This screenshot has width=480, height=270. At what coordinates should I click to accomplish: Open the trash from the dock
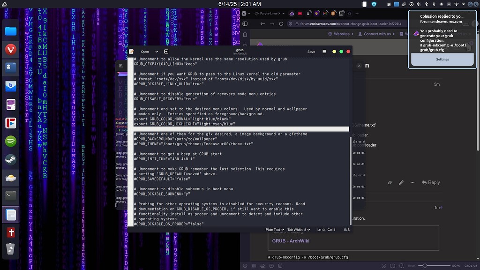pyautogui.click(x=10, y=249)
